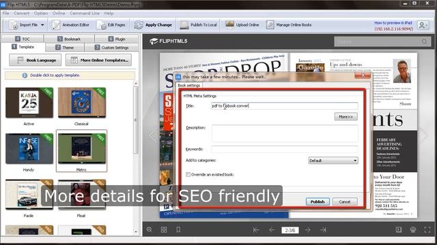The height and width of the screenshot is (245, 437).
Task: Go to previous page arrow
Action: (272, 230)
